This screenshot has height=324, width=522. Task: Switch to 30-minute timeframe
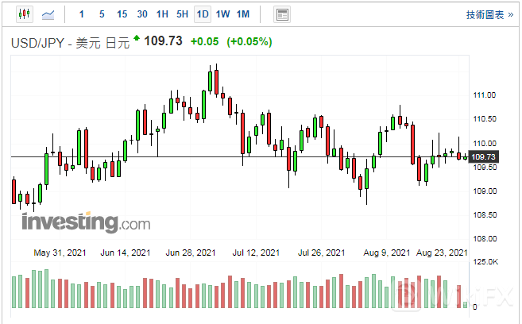click(x=141, y=14)
